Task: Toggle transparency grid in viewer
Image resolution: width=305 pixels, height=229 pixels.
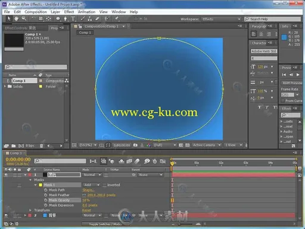Action: (x=187, y=145)
